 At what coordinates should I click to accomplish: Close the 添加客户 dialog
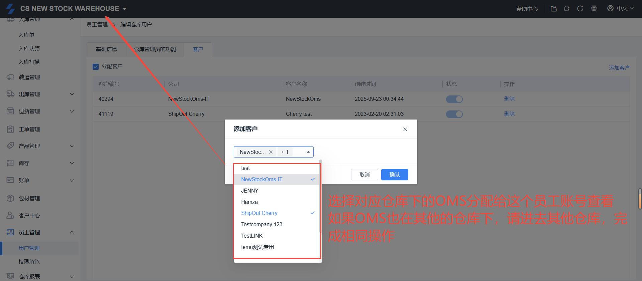click(405, 129)
